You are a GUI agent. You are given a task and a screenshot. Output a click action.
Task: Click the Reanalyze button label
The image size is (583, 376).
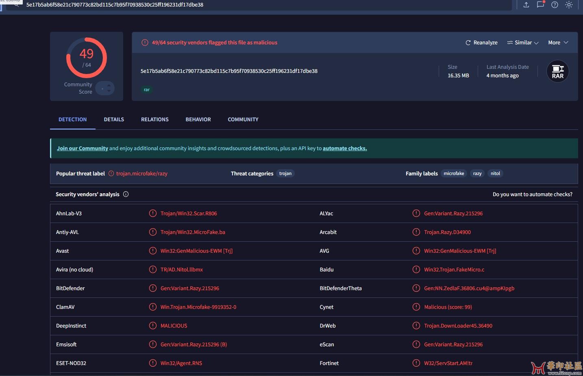485,43
